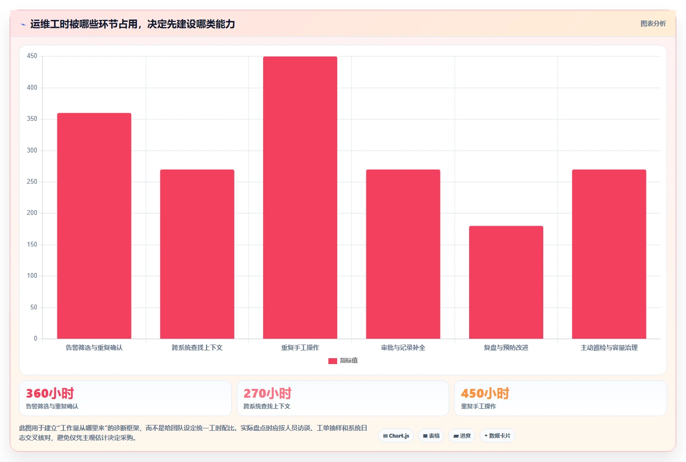
Task: Click the 主动巡检与容量治理 bar
Action: click(x=609, y=254)
